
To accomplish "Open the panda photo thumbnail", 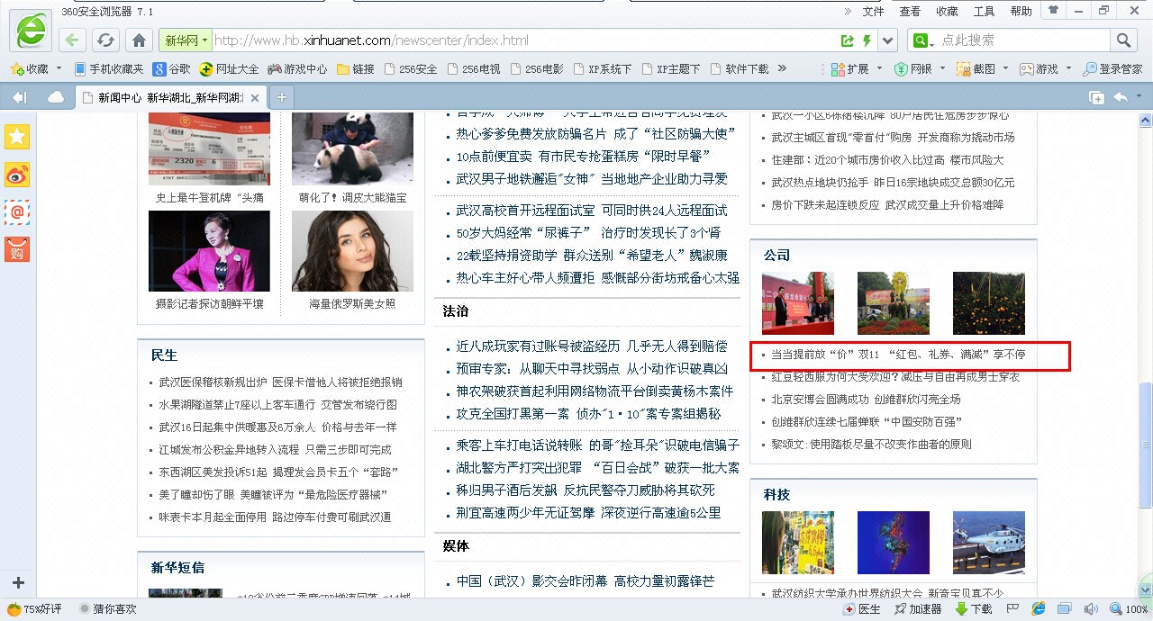I will click(352, 148).
